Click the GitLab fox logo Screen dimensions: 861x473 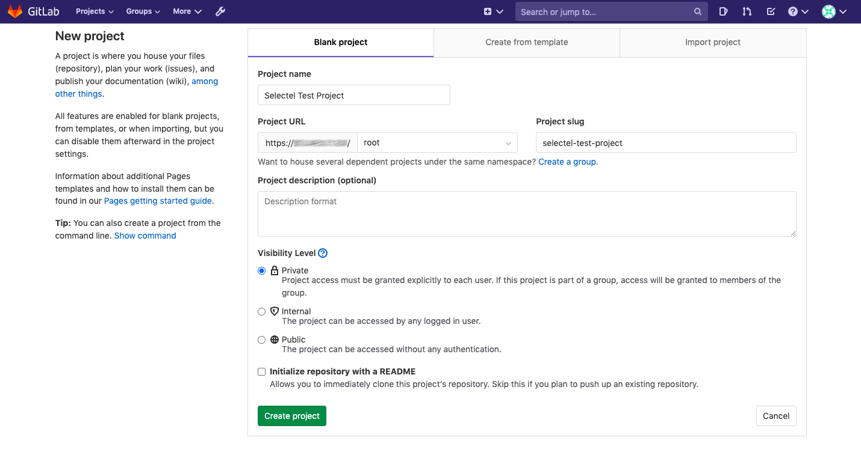coord(15,11)
